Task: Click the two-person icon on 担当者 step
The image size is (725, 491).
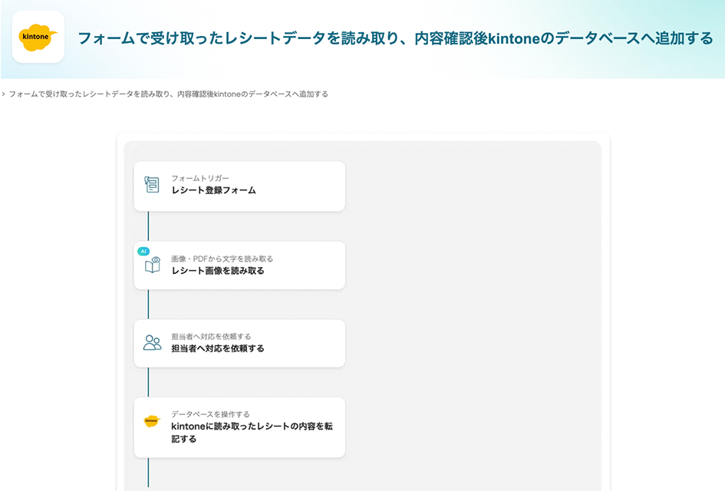Action: click(x=151, y=342)
